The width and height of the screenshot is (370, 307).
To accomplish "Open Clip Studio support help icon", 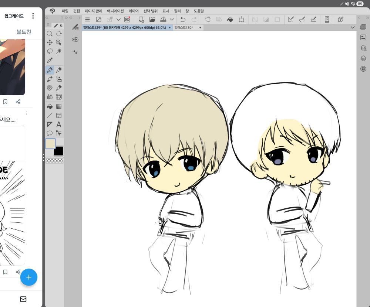I will click(x=340, y=20).
